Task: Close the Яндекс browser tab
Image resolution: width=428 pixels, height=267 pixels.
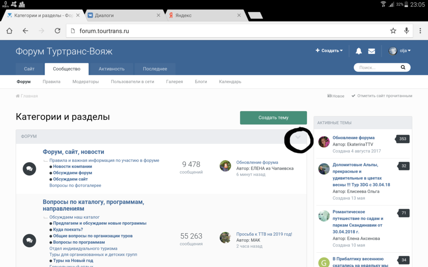Action: [x=239, y=15]
